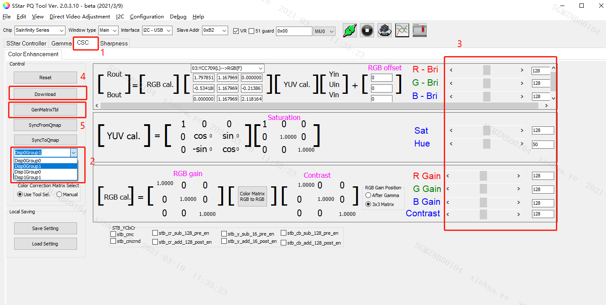Click the GenMatrixTbl button

[45, 110]
